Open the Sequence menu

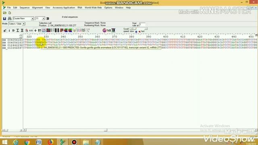point(25,8)
